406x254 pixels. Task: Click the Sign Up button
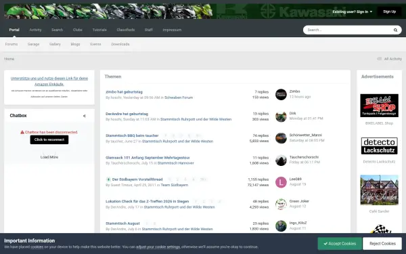pyautogui.click(x=389, y=12)
